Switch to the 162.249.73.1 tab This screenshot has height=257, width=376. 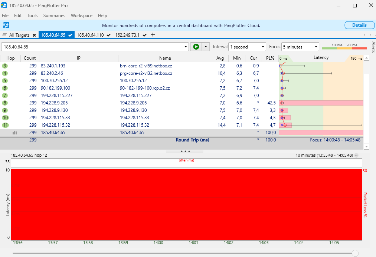tap(127, 35)
